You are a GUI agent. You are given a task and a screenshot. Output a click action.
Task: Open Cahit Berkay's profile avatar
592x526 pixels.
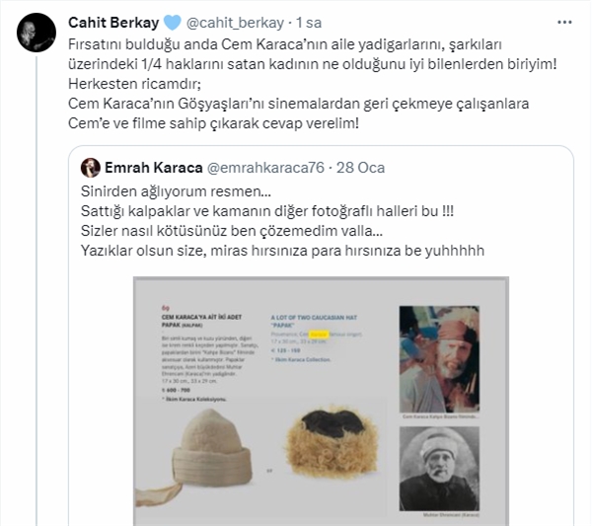[x=37, y=33]
